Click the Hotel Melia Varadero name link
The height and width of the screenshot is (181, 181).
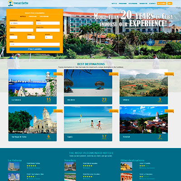(90, 163)
